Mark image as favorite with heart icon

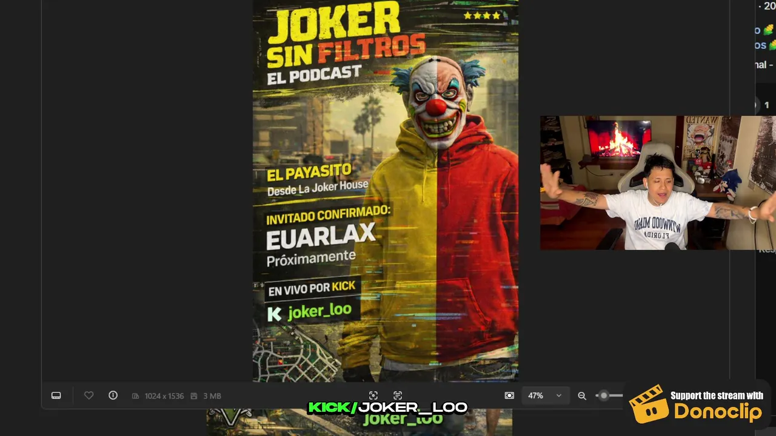click(89, 395)
